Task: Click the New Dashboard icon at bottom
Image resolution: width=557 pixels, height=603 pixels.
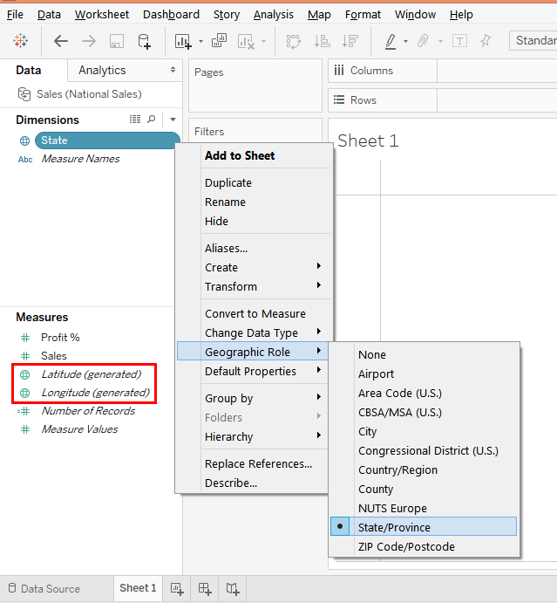Action: tap(205, 589)
